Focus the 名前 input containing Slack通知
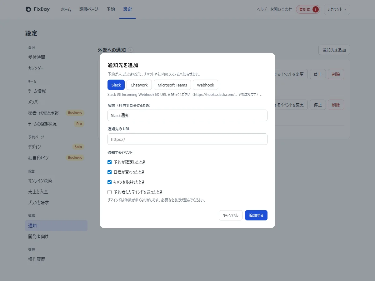 pos(187,115)
